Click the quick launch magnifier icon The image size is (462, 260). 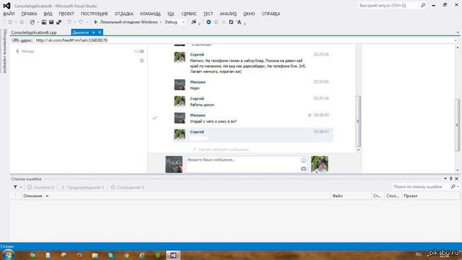[423, 5]
